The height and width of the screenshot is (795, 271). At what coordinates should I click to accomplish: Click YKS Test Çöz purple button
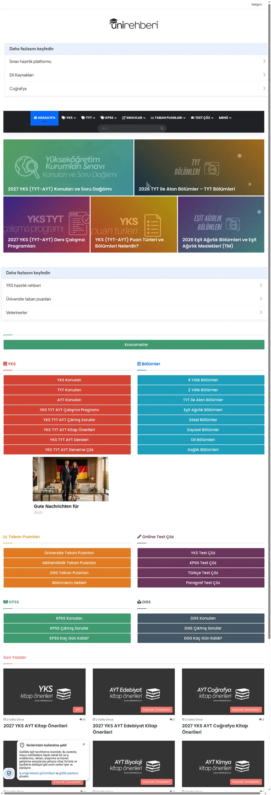pyautogui.click(x=201, y=553)
